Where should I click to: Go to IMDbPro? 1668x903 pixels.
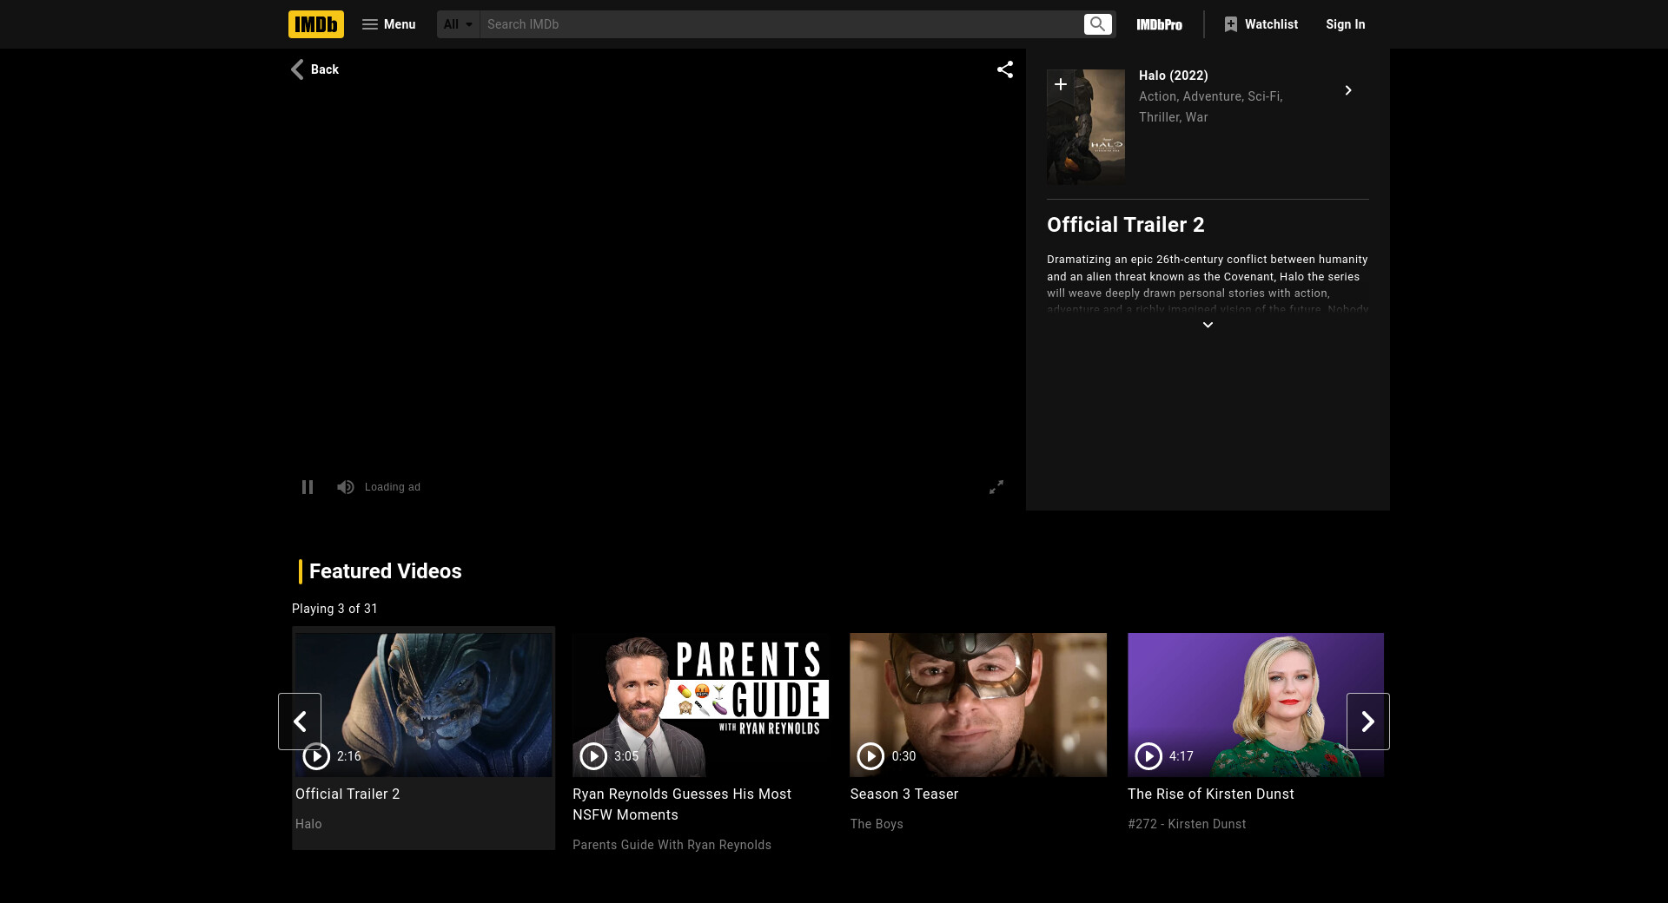click(x=1159, y=24)
